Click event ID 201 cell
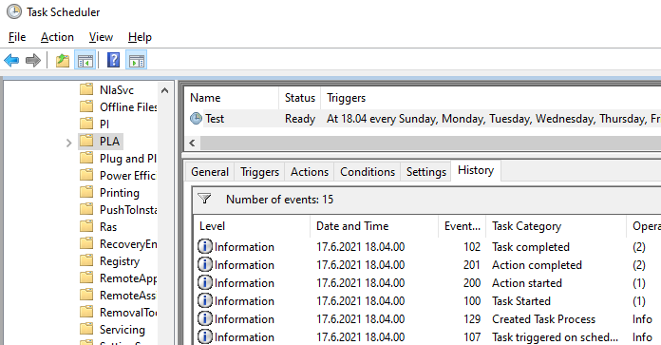Viewport: 661px width, 345px height. pyautogui.click(x=472, y=265)
